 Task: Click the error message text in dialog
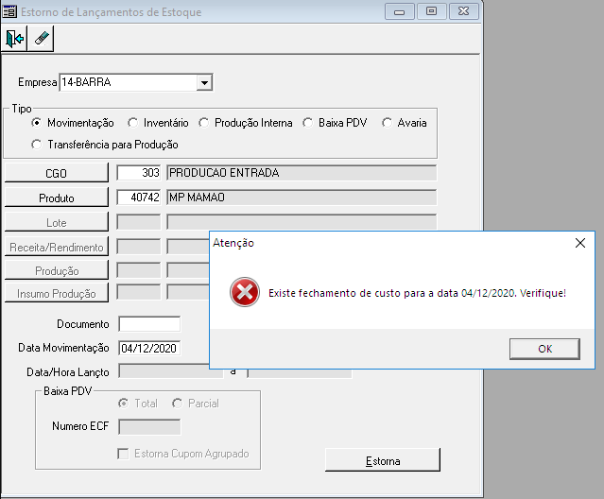(417, 293)
